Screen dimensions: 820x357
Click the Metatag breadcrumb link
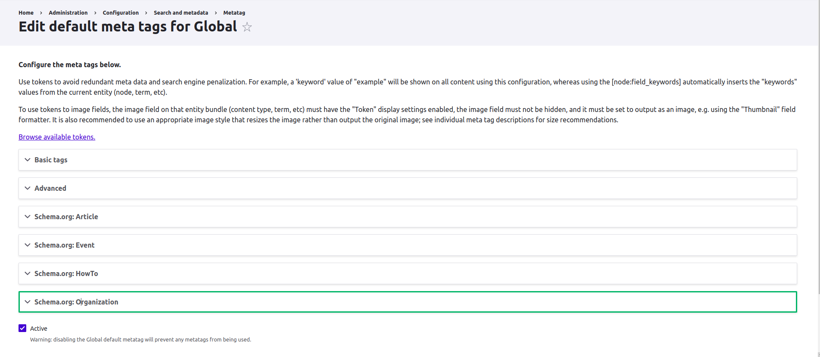pos(234,13)
